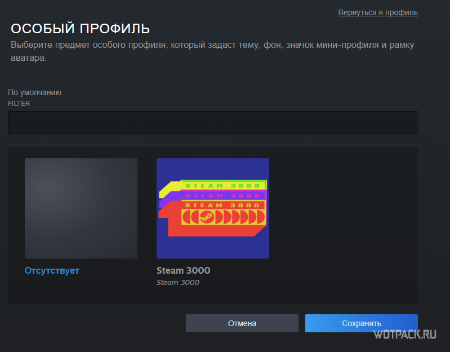Click the 'FILTER' label above the input
The width and height of the screenshot is (450, 352).
tap(19, 104)
